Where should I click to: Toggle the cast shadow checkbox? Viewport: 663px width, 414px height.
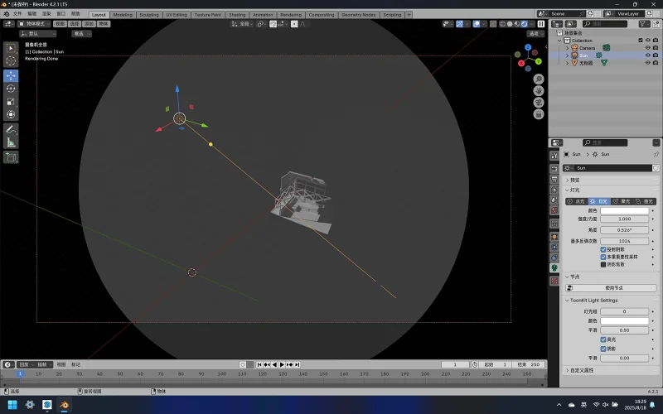click(603, 249)
